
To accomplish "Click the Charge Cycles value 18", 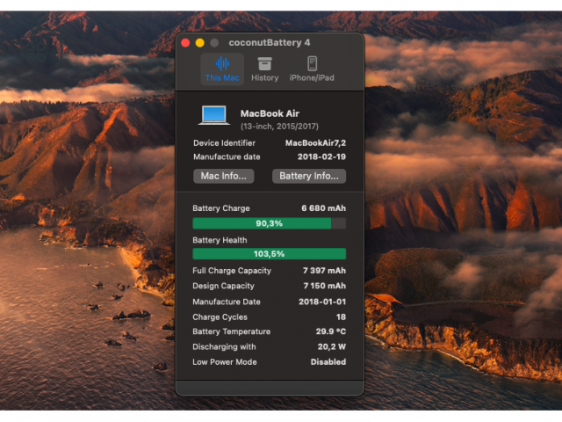I will pos(342,317).
